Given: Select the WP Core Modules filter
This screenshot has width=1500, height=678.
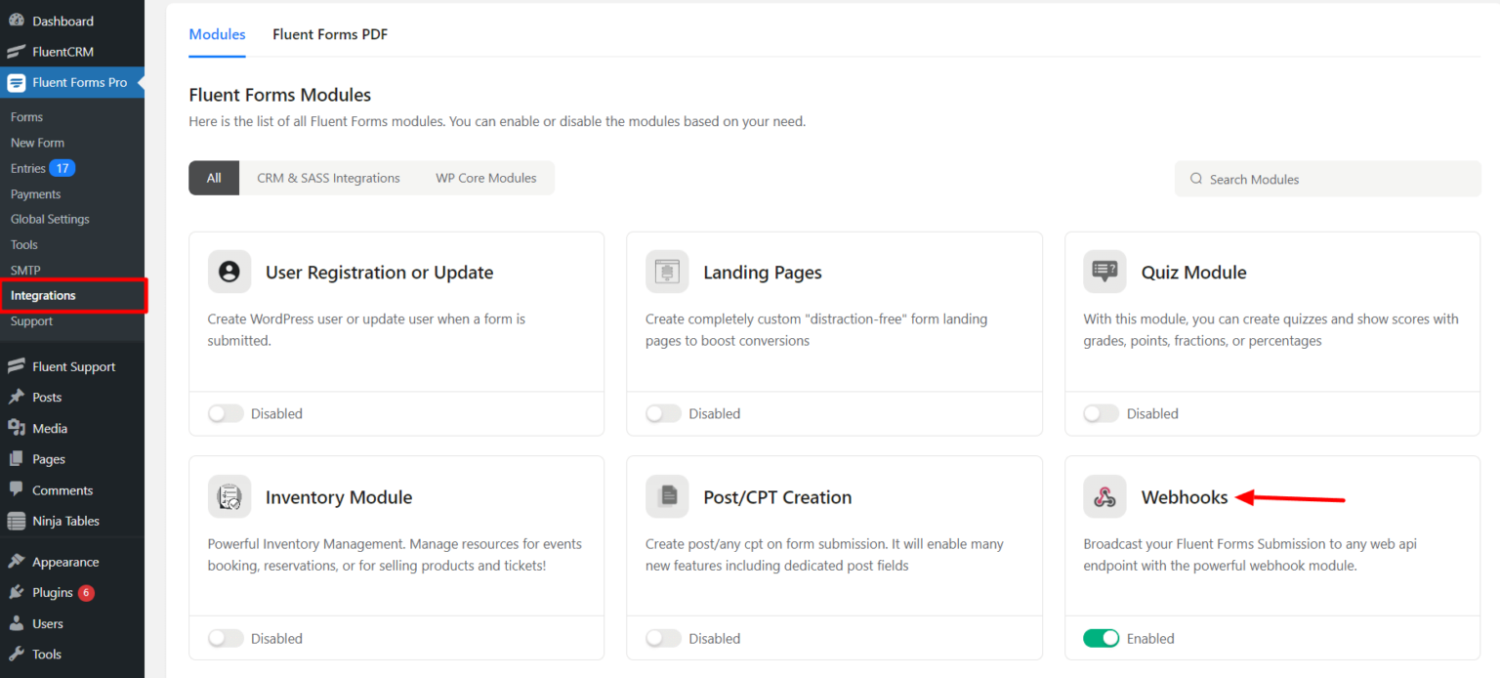Looking at the screenshot, I should tap(485, 177).
